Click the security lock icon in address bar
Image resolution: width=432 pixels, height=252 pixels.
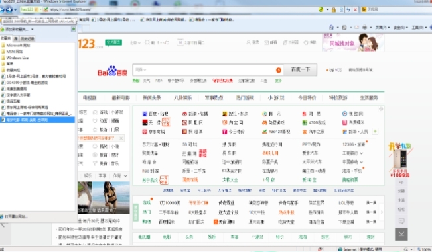click(334, 10)
